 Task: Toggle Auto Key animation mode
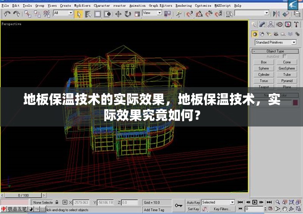pyautogui.click(x=193, y=203)
